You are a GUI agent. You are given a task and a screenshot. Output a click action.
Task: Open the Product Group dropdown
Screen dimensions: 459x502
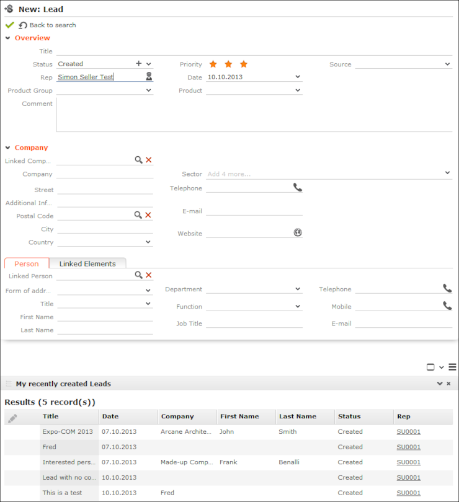coord(148,90)
